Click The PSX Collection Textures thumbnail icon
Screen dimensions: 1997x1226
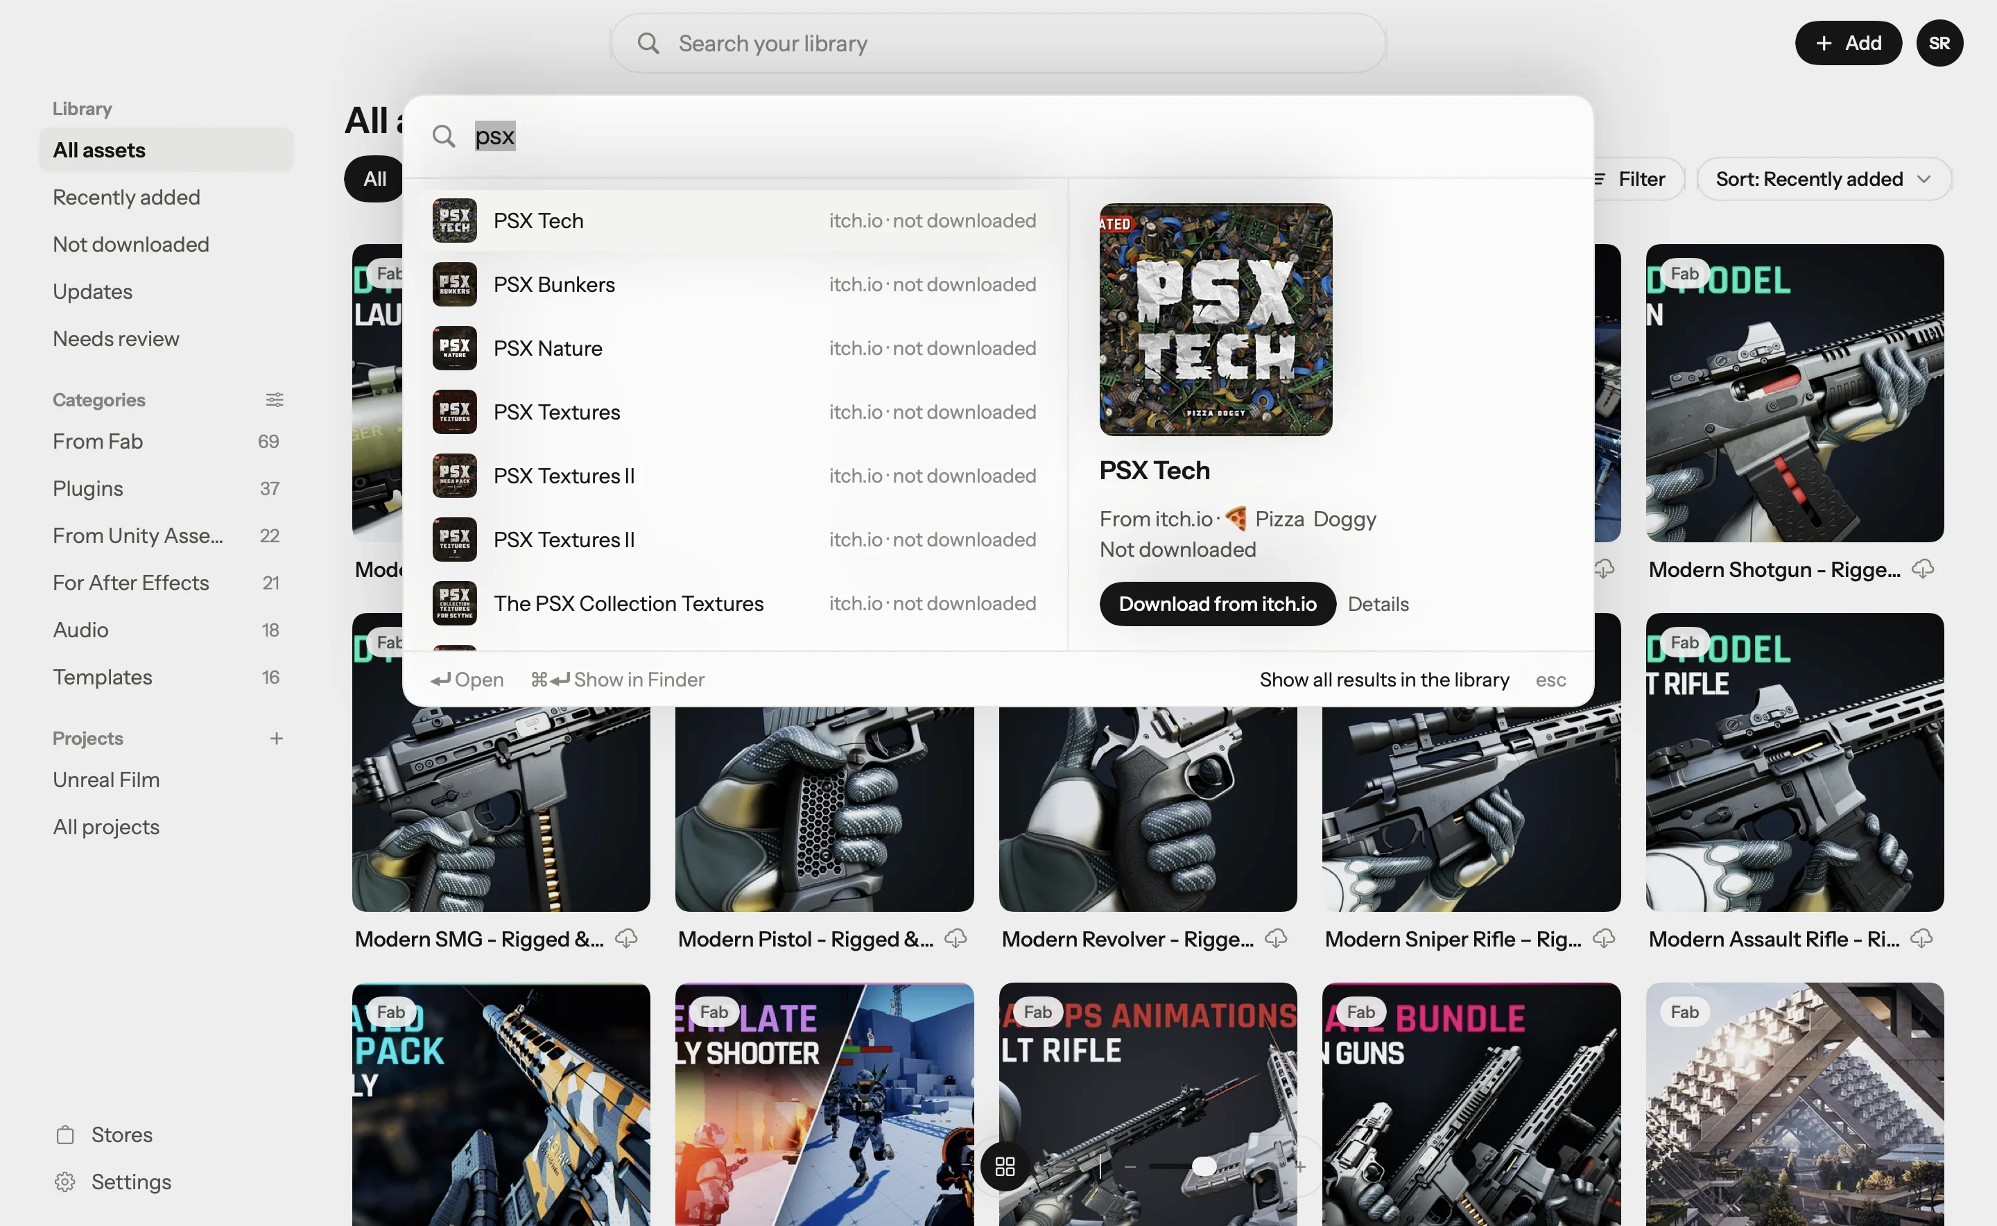(x=455, y=603)
